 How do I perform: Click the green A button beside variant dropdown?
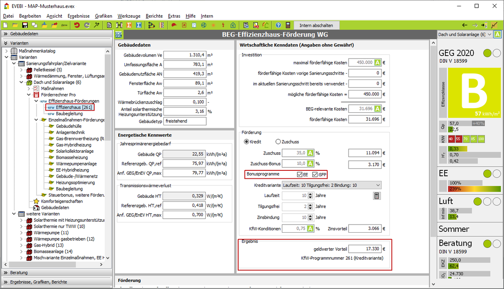pyautogui.click(x=497, y=34)
